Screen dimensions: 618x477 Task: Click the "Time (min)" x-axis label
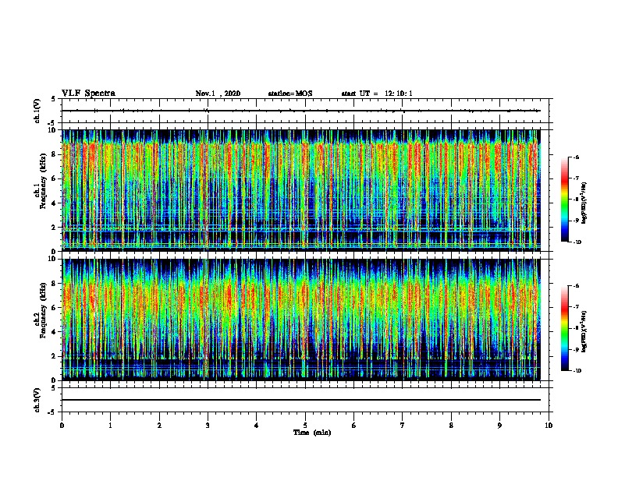[312, 433]
